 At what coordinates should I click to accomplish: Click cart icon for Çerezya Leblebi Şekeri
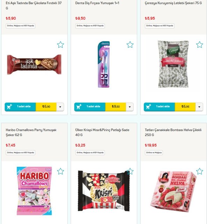coord(148,106)
